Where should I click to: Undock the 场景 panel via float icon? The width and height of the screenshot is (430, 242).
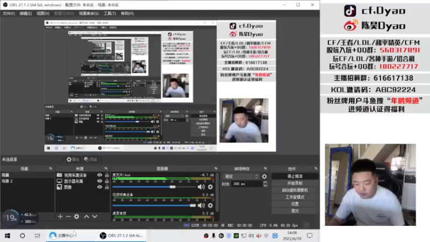(51, 168)
